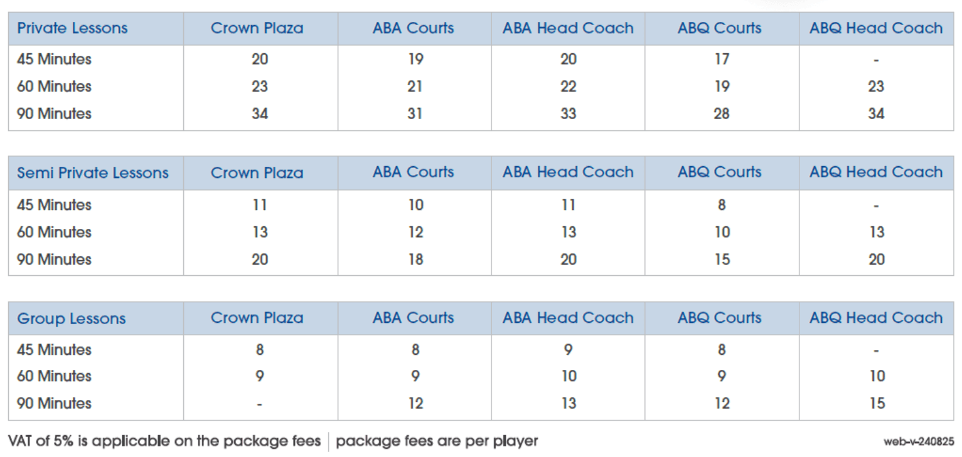The image size is (962, 457).
Task: Click ABA Head Coach header in Group Lessons table
Action: [x=568, y=318]
